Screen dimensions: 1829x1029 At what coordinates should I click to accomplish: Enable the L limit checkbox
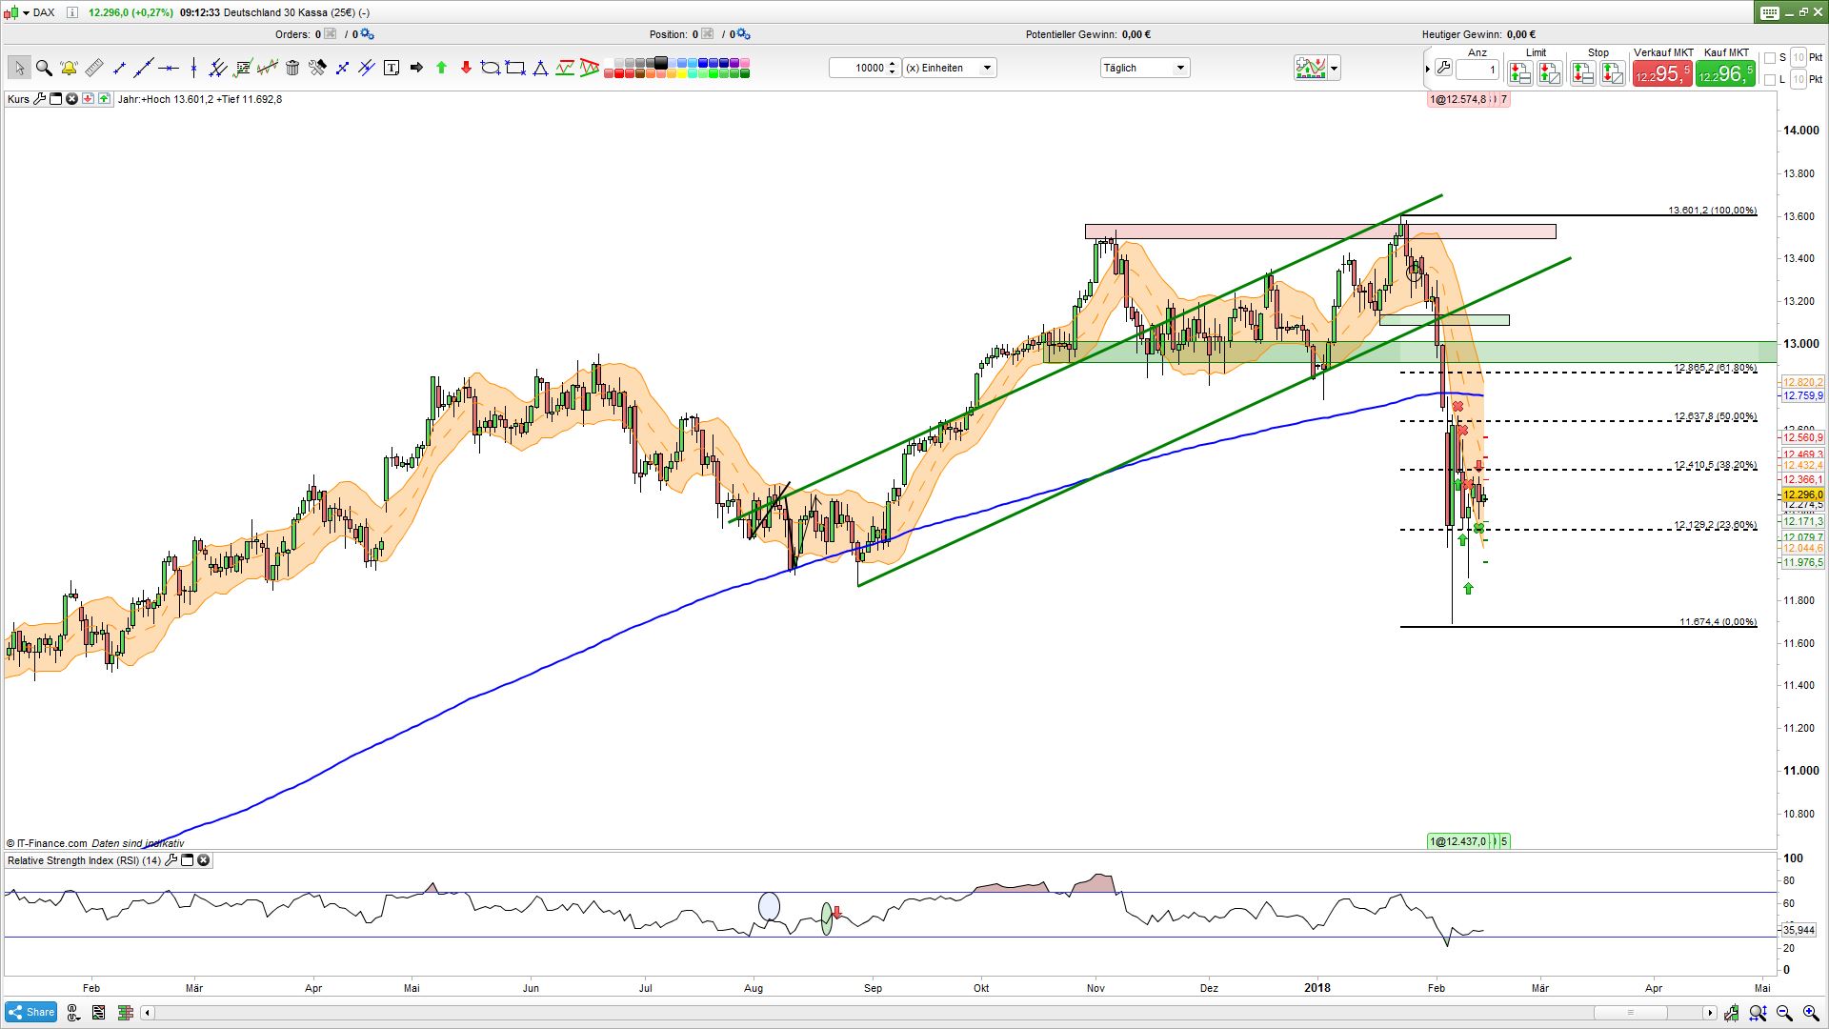point(1770,80)
